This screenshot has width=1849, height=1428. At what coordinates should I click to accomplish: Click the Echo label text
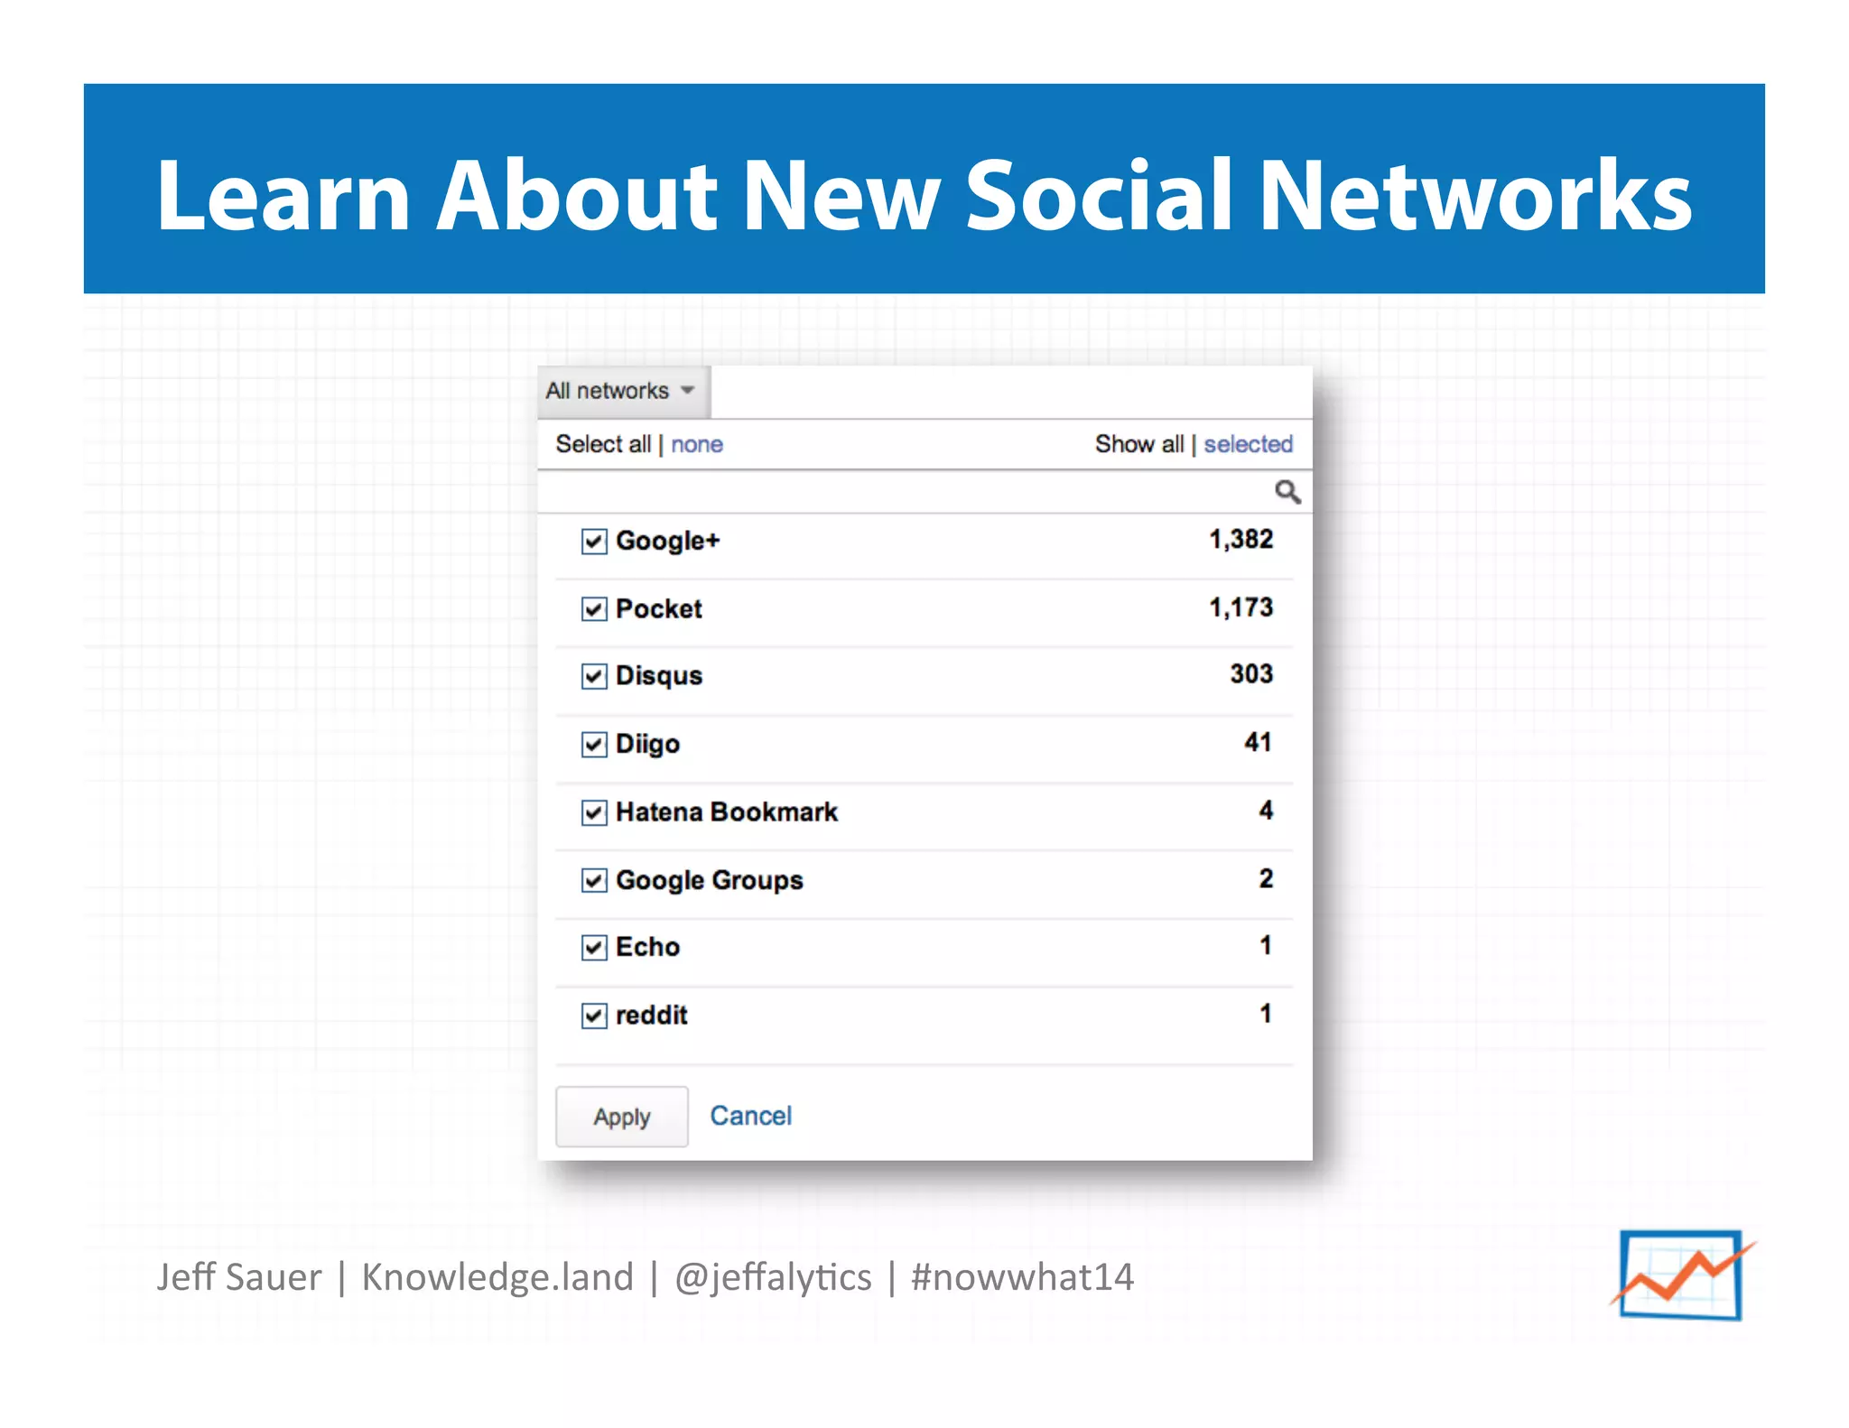[x=648, y=947]
